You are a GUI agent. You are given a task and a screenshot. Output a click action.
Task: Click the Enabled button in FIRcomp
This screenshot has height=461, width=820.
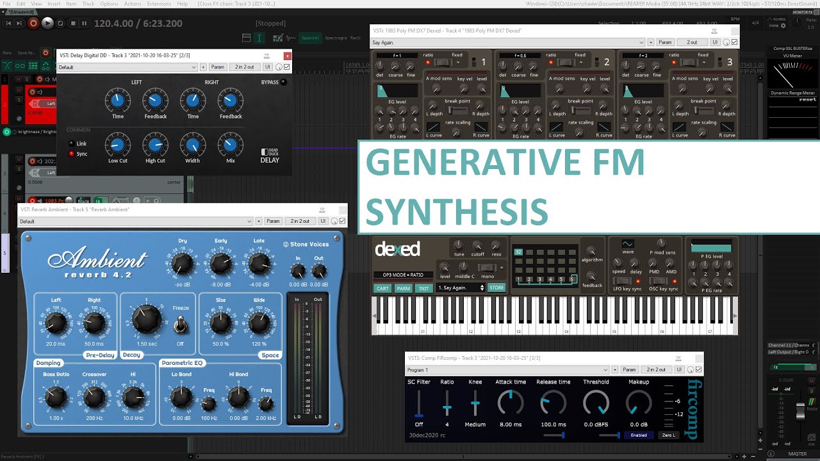(639, 435)
